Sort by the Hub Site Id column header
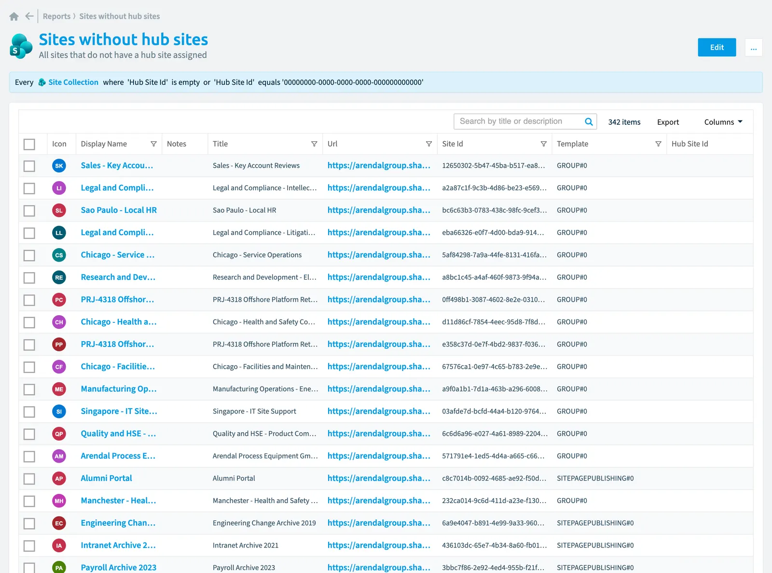 [689, 144]
